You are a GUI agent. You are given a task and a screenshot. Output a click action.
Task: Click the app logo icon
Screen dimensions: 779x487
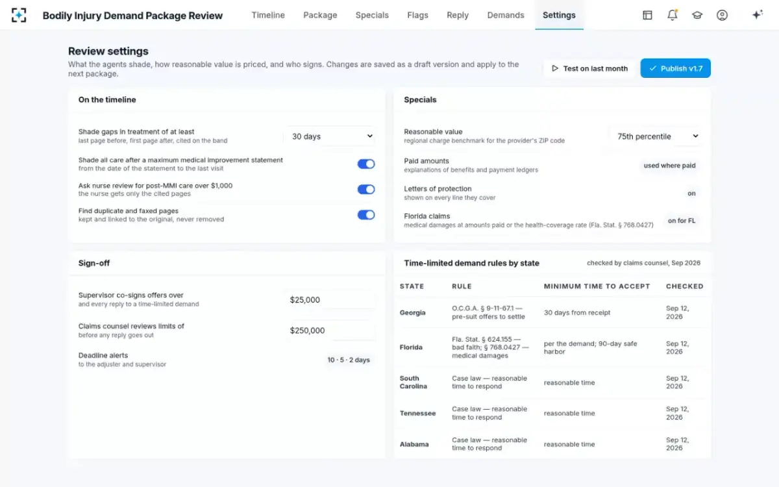pos(19,15)
